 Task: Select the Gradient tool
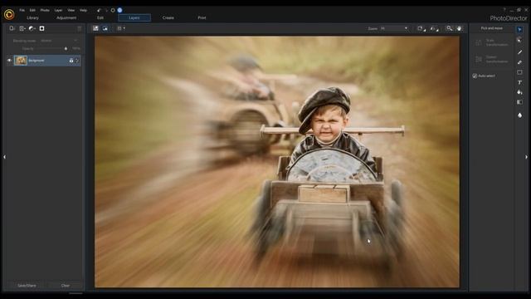coord(519,102)
